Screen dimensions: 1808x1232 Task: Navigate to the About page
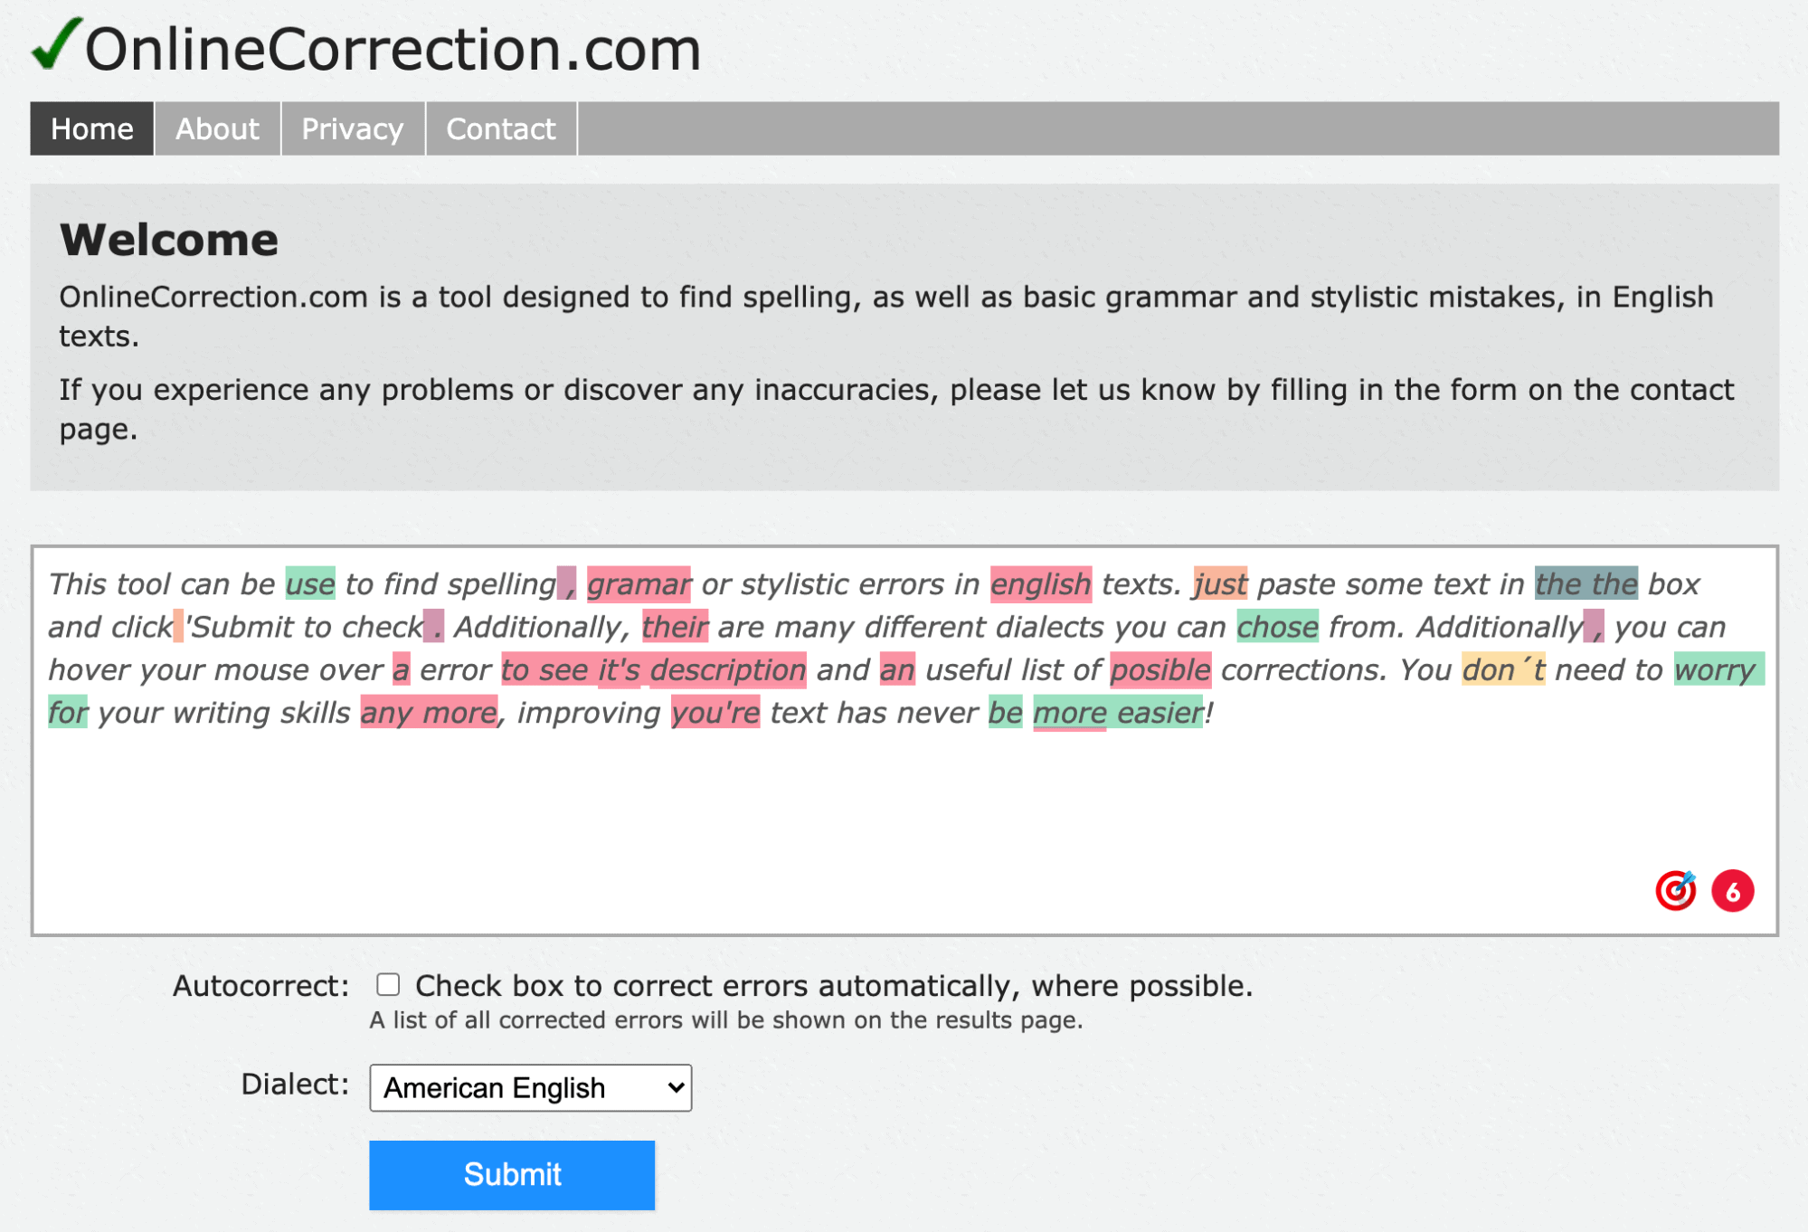click(215, 128)
